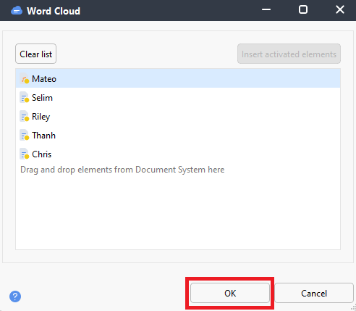356x311 pixels.
Task: Click the Clear list button
Action: (x=36, y=54)
